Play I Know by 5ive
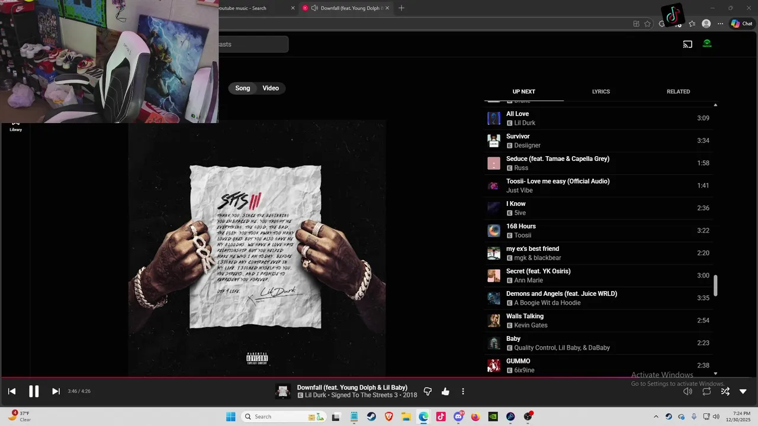 pos(598,208)
